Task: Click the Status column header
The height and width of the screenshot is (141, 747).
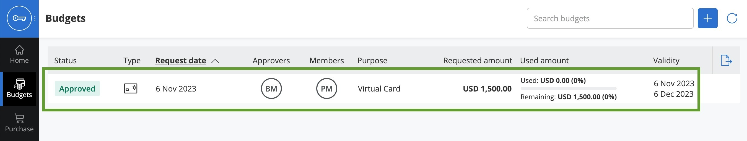Action: coord(65,61)
